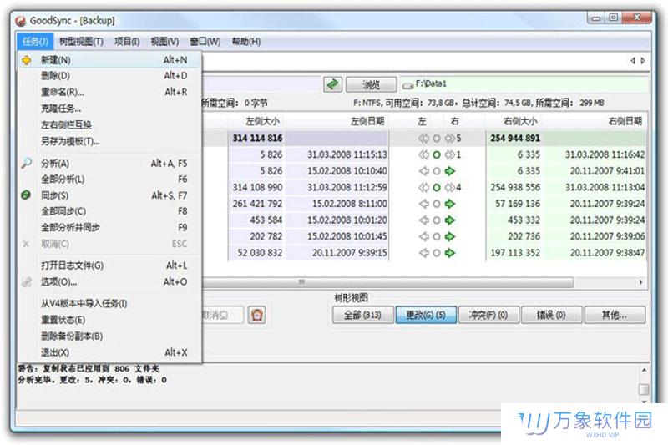
Task: Click the log pane scroll-up arrow
Action: pyautogui.click(x=644, y=370)
